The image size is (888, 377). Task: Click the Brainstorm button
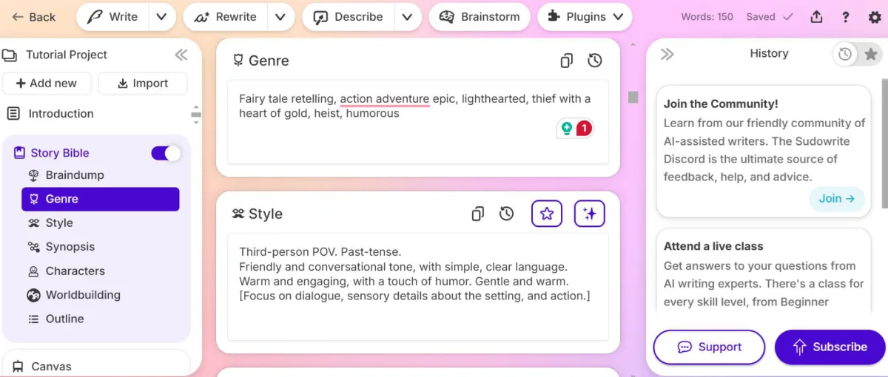click(480, 17)
